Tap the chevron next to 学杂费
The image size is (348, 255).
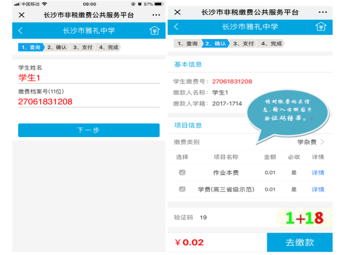click(x=322, y=142)
